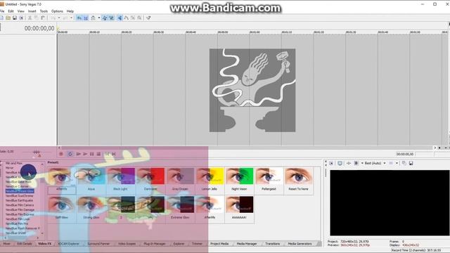Open the Auto Ripple mode dropdown arrow
This screenshot has width=450, height=253.
click(99, 18)
